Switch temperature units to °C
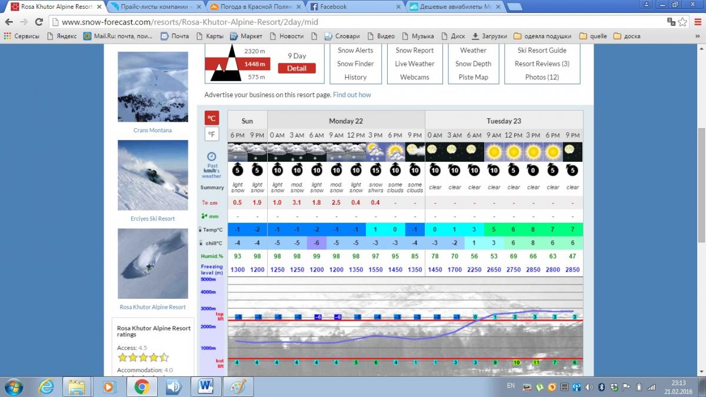 pyautogui.click(x=211, y=117)
